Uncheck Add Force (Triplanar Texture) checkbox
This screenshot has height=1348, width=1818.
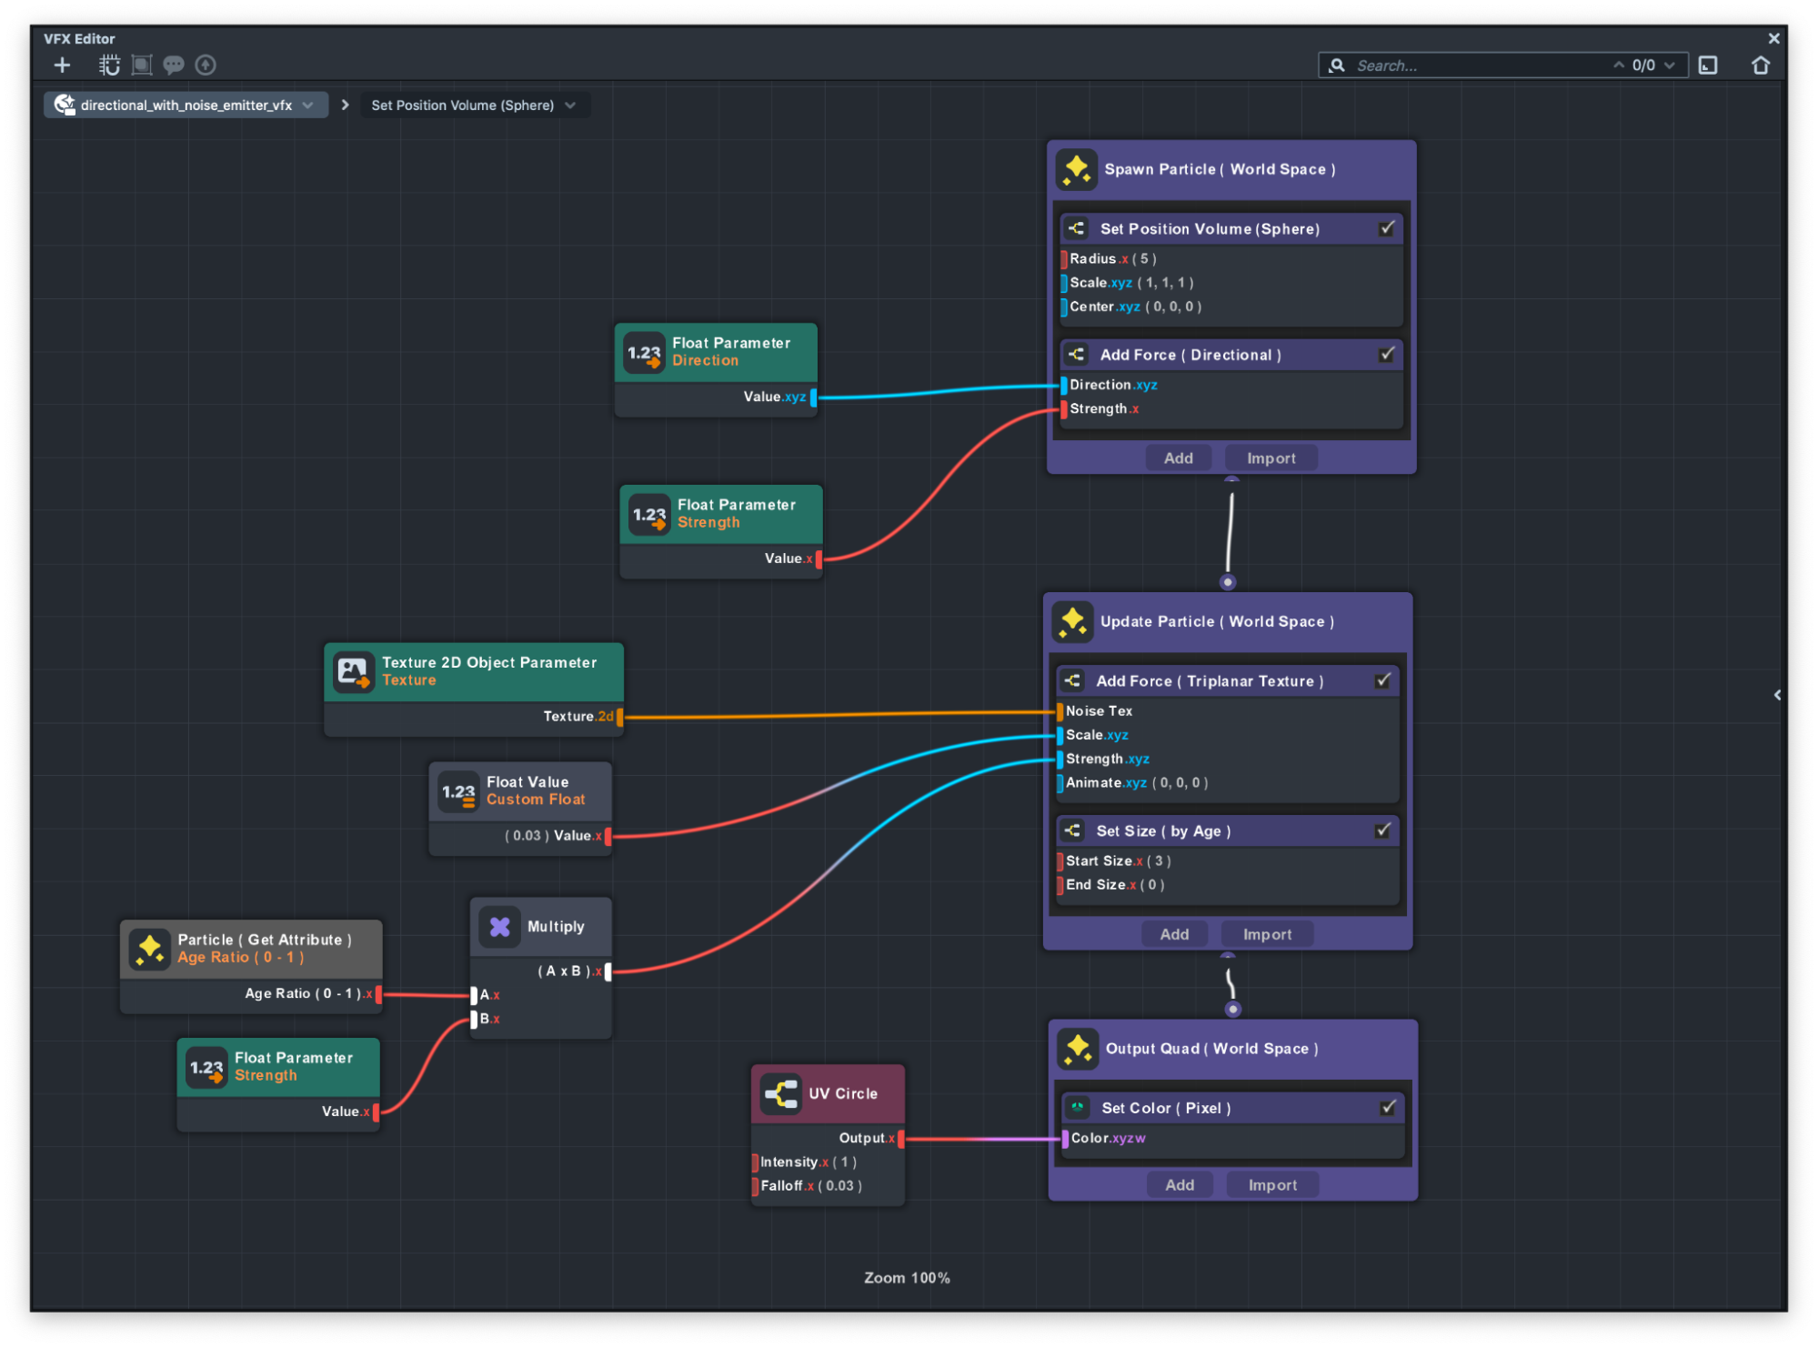pyautogui.click(x=1382, y=680)
